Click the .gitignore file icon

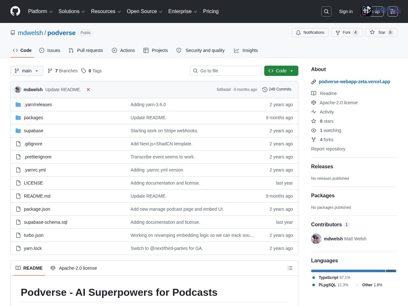tap(18, 144)
